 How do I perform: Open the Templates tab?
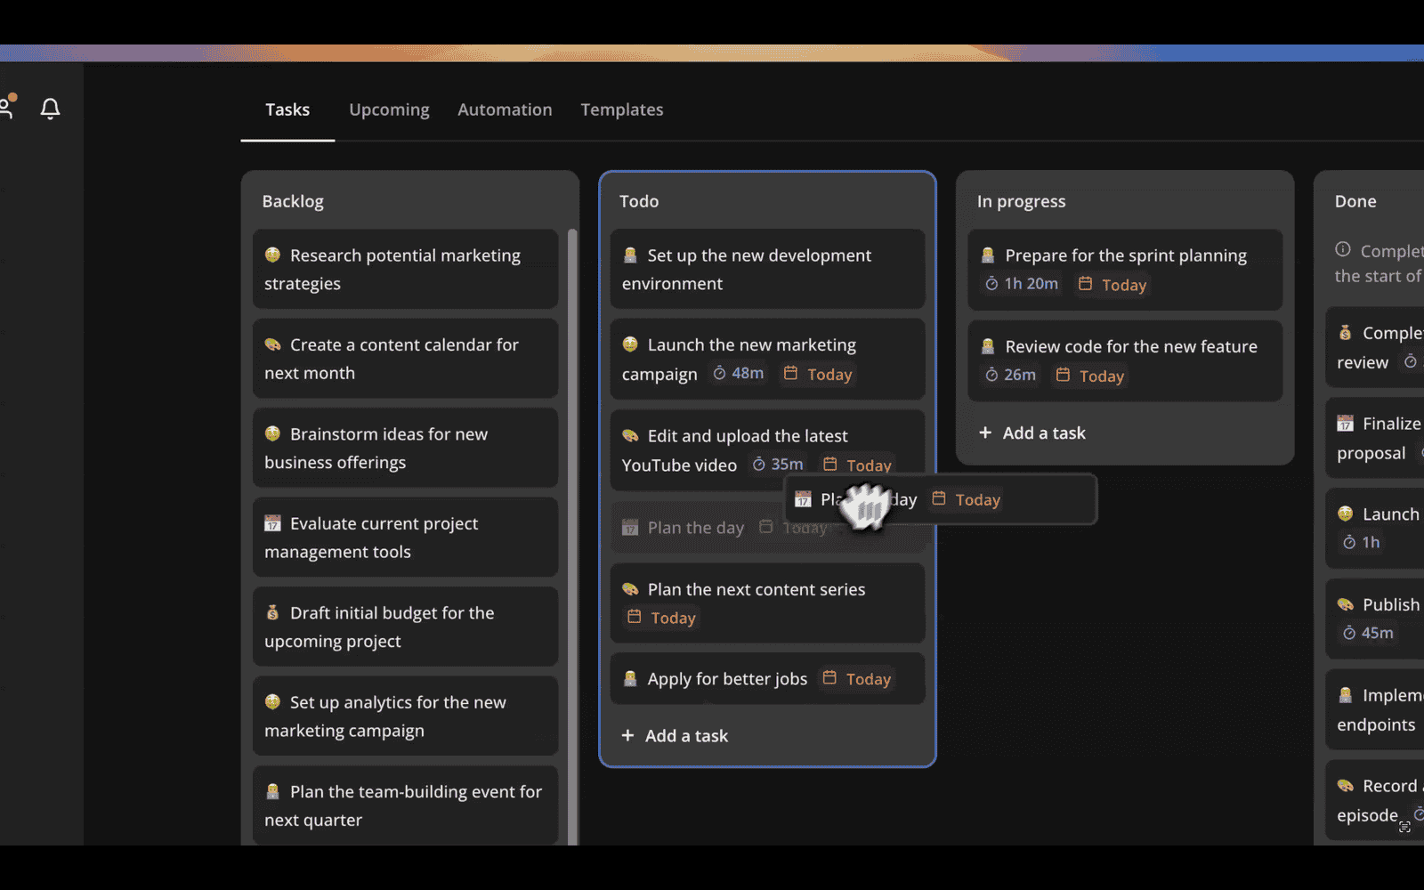(x=621, y=109)
